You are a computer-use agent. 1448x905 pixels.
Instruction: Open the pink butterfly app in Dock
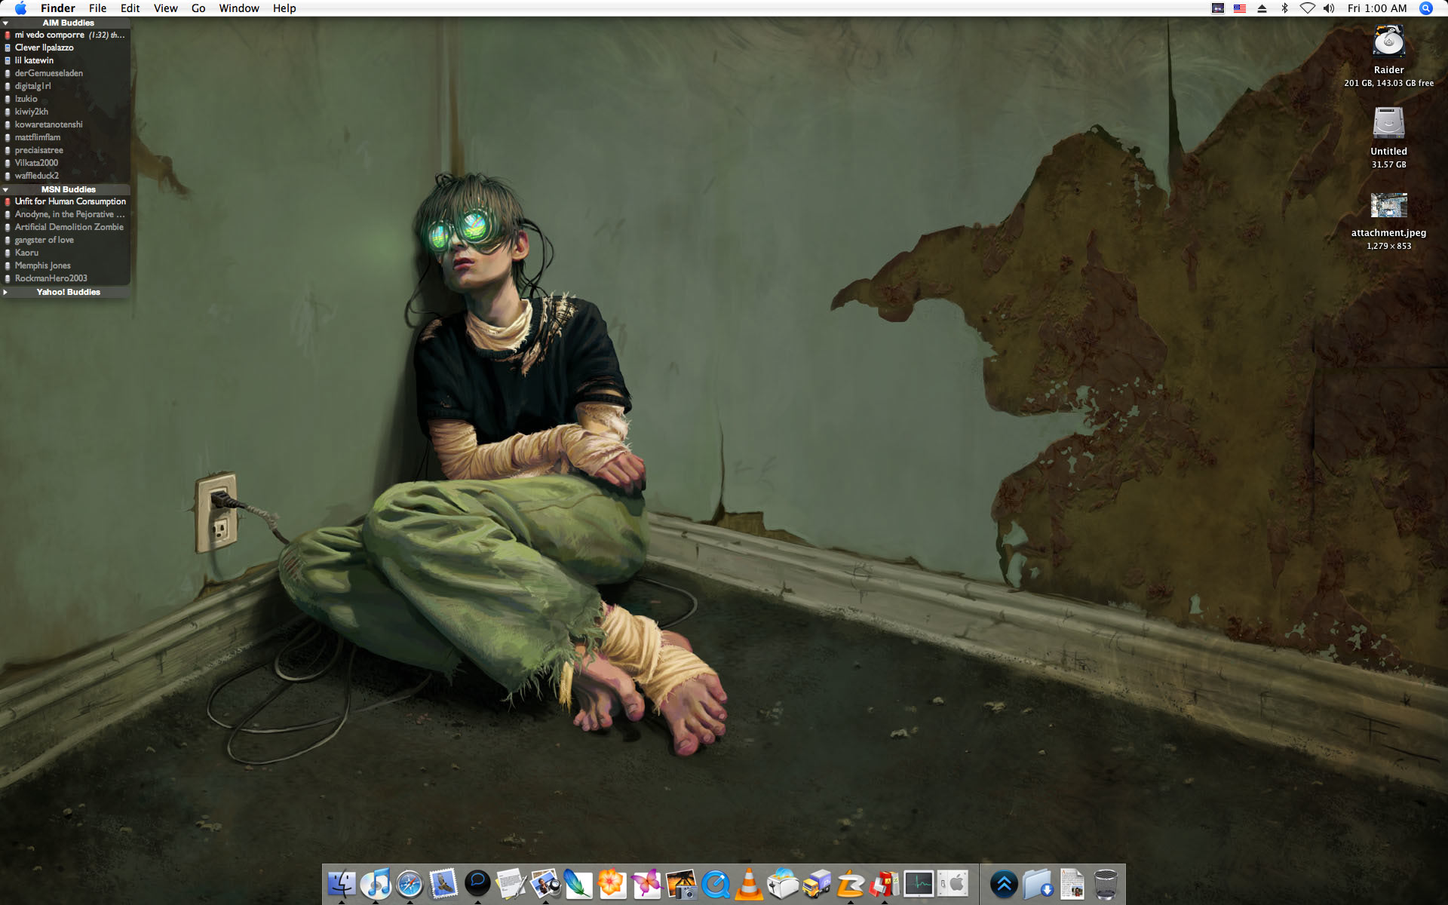click(646, 883)
